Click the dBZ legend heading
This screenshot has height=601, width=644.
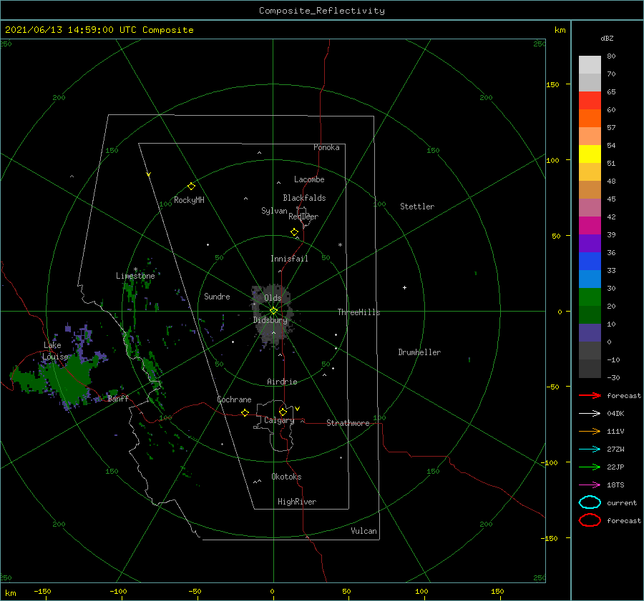[x=607, y=38]
